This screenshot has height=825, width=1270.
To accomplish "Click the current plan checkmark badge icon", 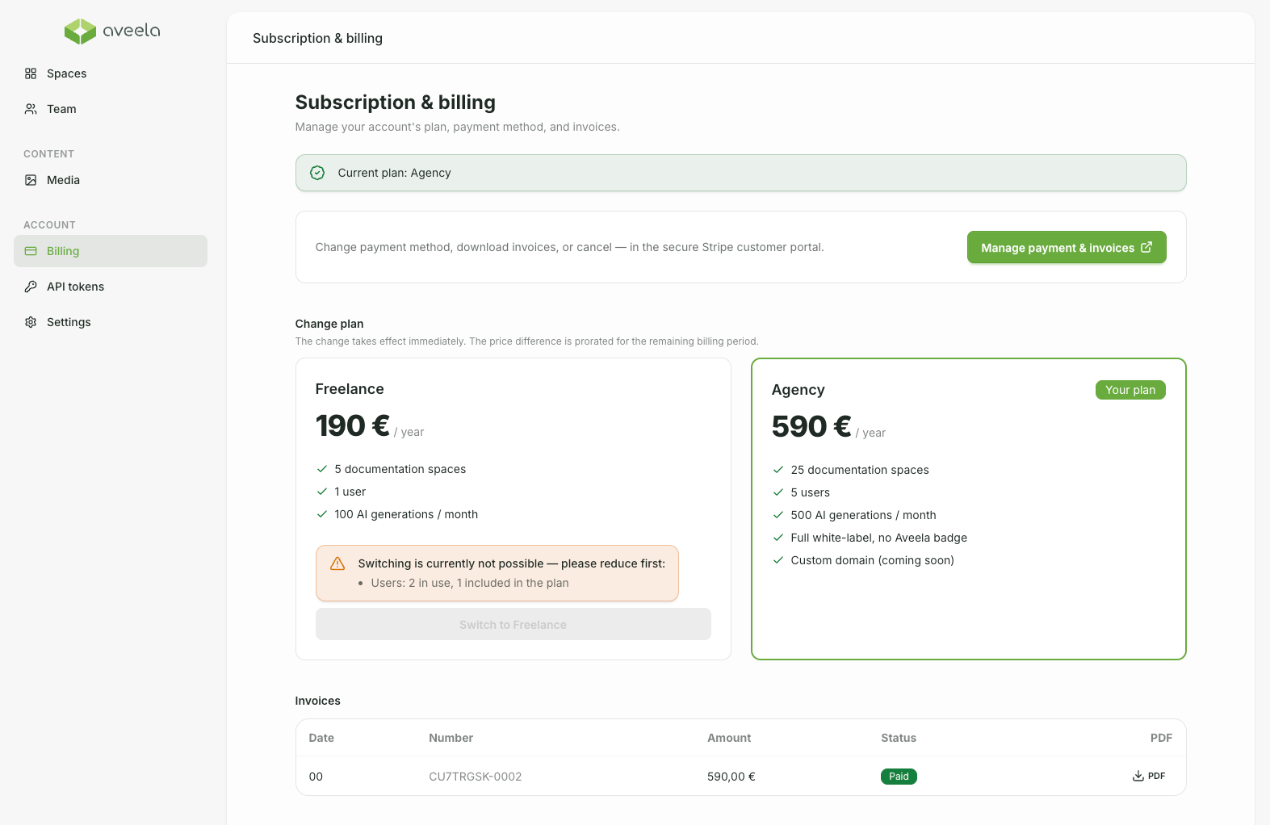I will point(317,173).
